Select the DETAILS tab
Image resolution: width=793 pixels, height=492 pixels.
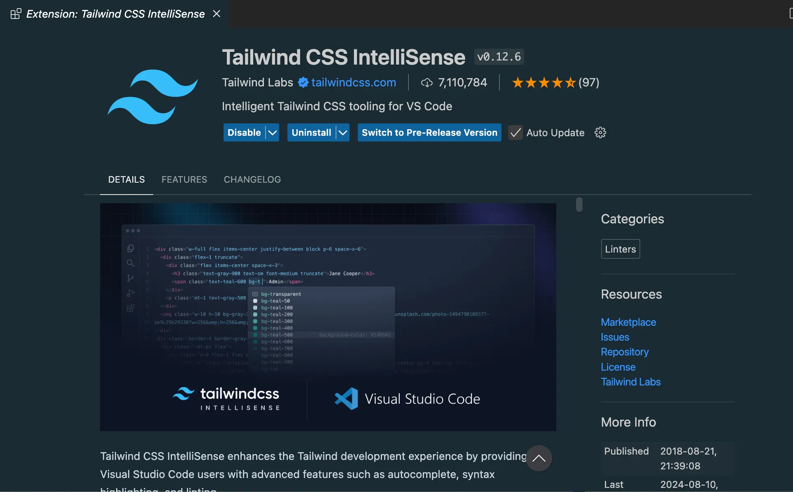(x=126, y=180)
